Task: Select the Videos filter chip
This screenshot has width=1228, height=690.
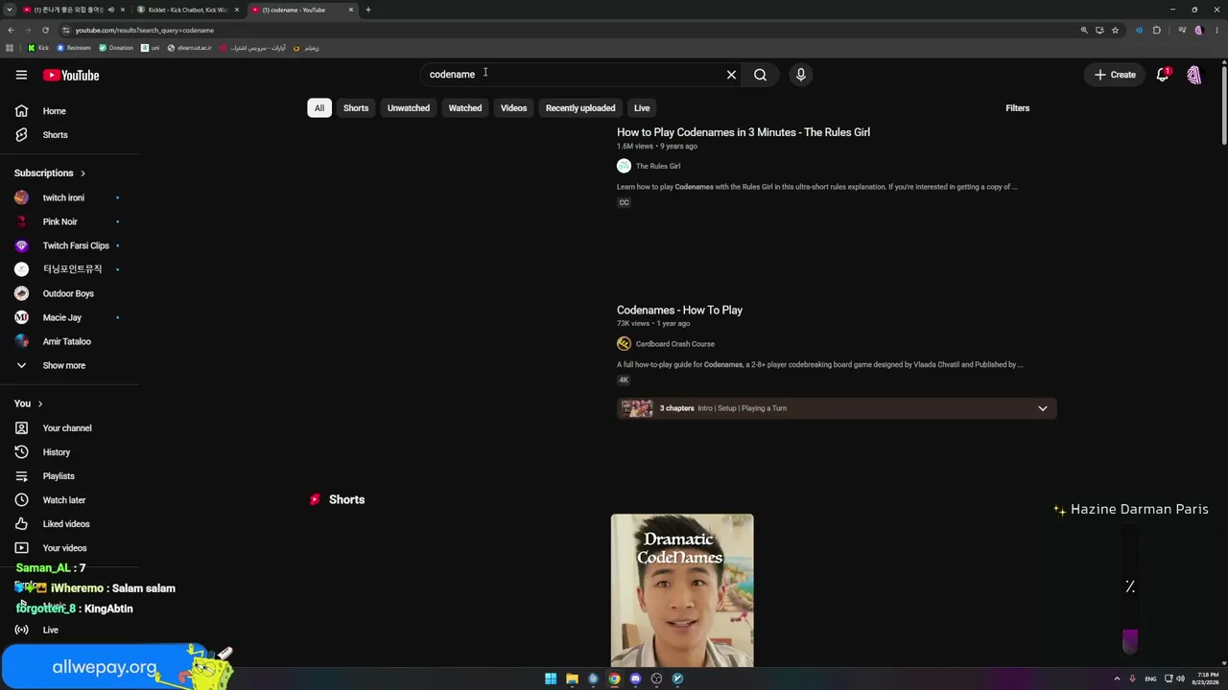Action: click(513, 108)
